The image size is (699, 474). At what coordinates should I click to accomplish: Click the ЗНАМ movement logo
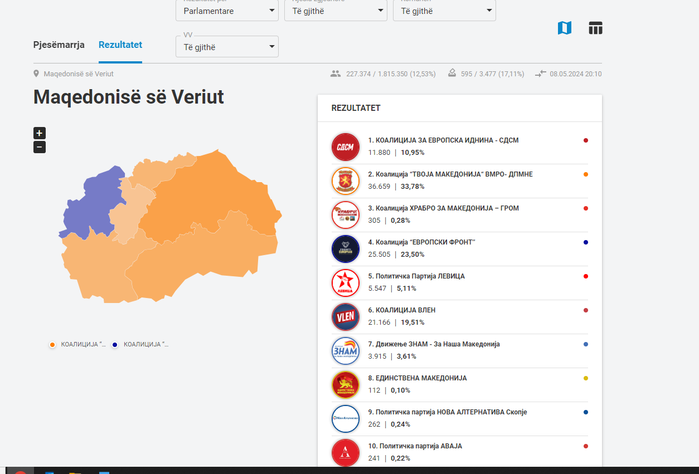346,351
